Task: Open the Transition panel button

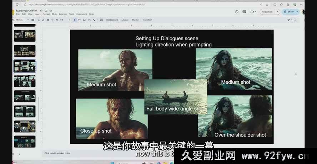Action: pos(147,20)
